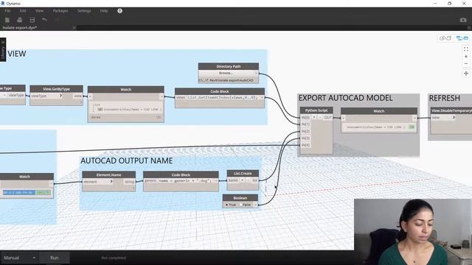Screen dimensions: 472x265
Task: Create a new file with toolbar icon
Action: click(7, 20)
